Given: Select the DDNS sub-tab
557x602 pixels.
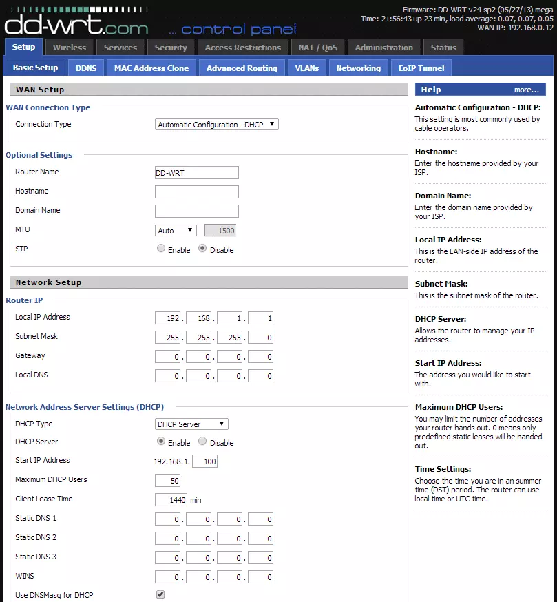Looking at the screenshot, I should click(x=86, y=68).
